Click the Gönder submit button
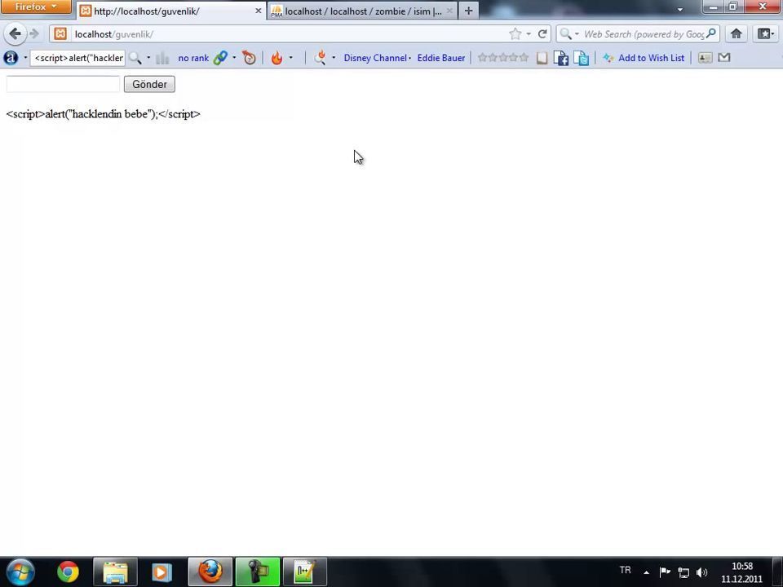 point(149,84)
